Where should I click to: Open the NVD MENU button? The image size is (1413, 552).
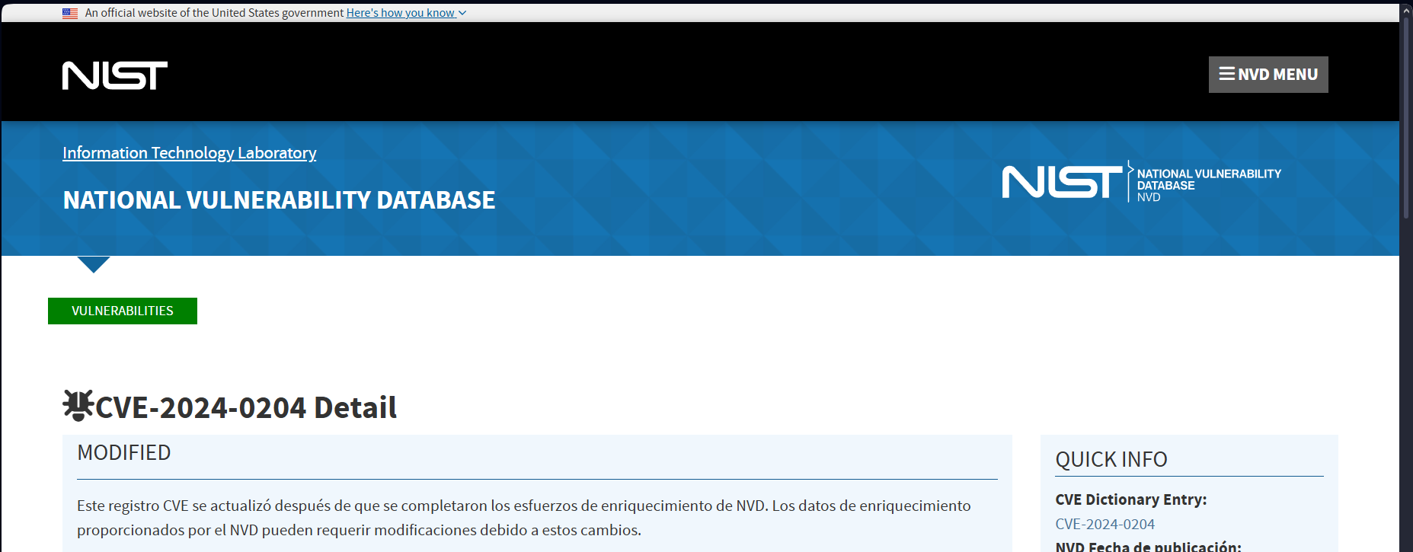click(1268, 75)
